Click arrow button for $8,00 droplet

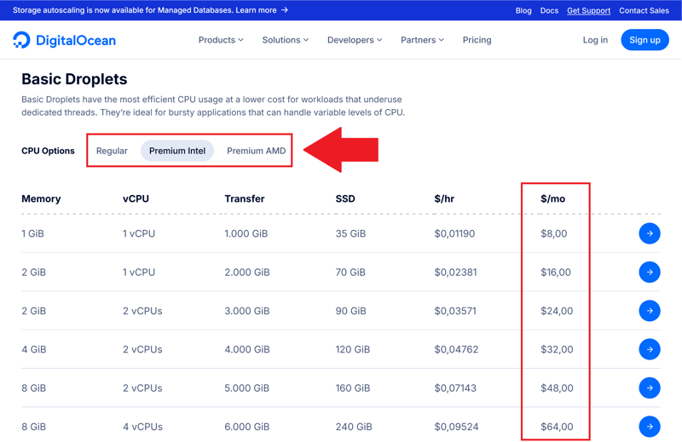[650, 233]
